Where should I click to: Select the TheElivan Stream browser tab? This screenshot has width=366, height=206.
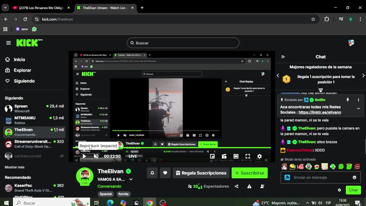(x=105, y=8)
